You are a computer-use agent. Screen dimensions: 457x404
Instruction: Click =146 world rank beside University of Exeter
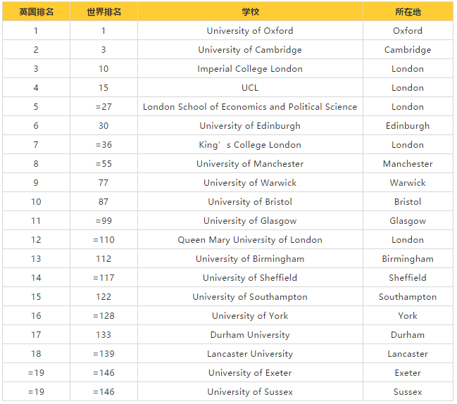[104, 373]
